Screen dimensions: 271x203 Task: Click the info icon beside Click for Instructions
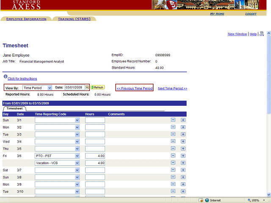tap(5, 77)
